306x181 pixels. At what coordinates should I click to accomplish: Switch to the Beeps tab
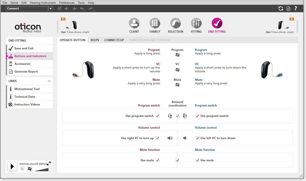pos(95,40)
